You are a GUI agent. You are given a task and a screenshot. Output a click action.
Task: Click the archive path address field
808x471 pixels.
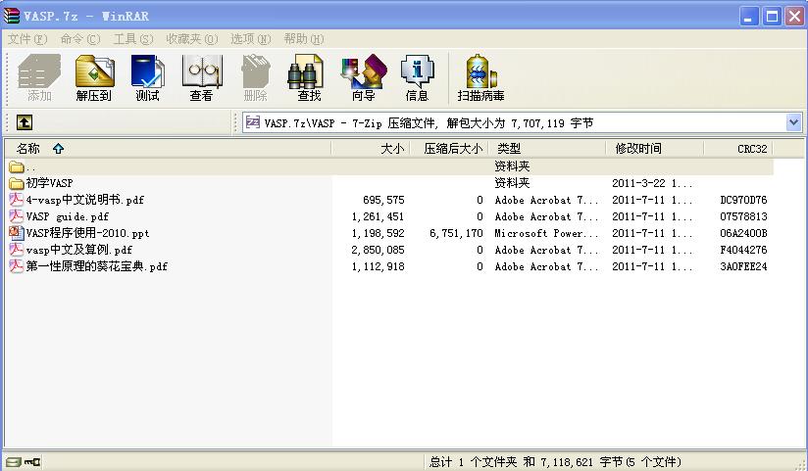tap(522, 122)
